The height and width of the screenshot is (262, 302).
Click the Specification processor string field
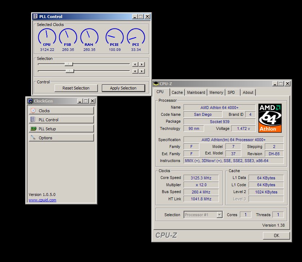[x=234, y=140]
